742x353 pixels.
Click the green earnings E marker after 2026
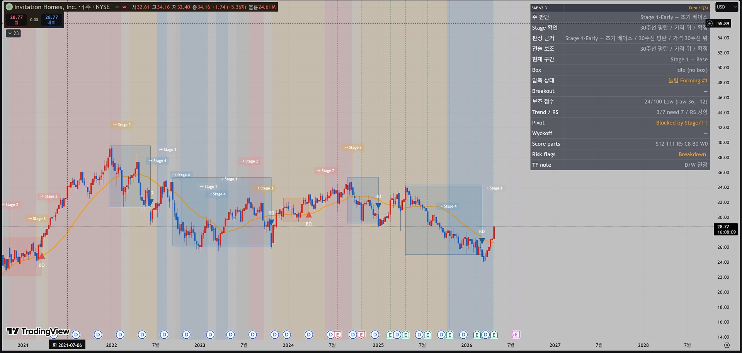coord(477,334)
